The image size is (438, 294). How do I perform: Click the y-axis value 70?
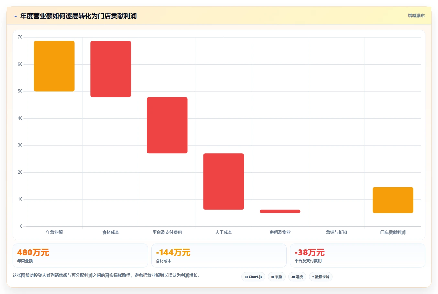tap(20, 37)
